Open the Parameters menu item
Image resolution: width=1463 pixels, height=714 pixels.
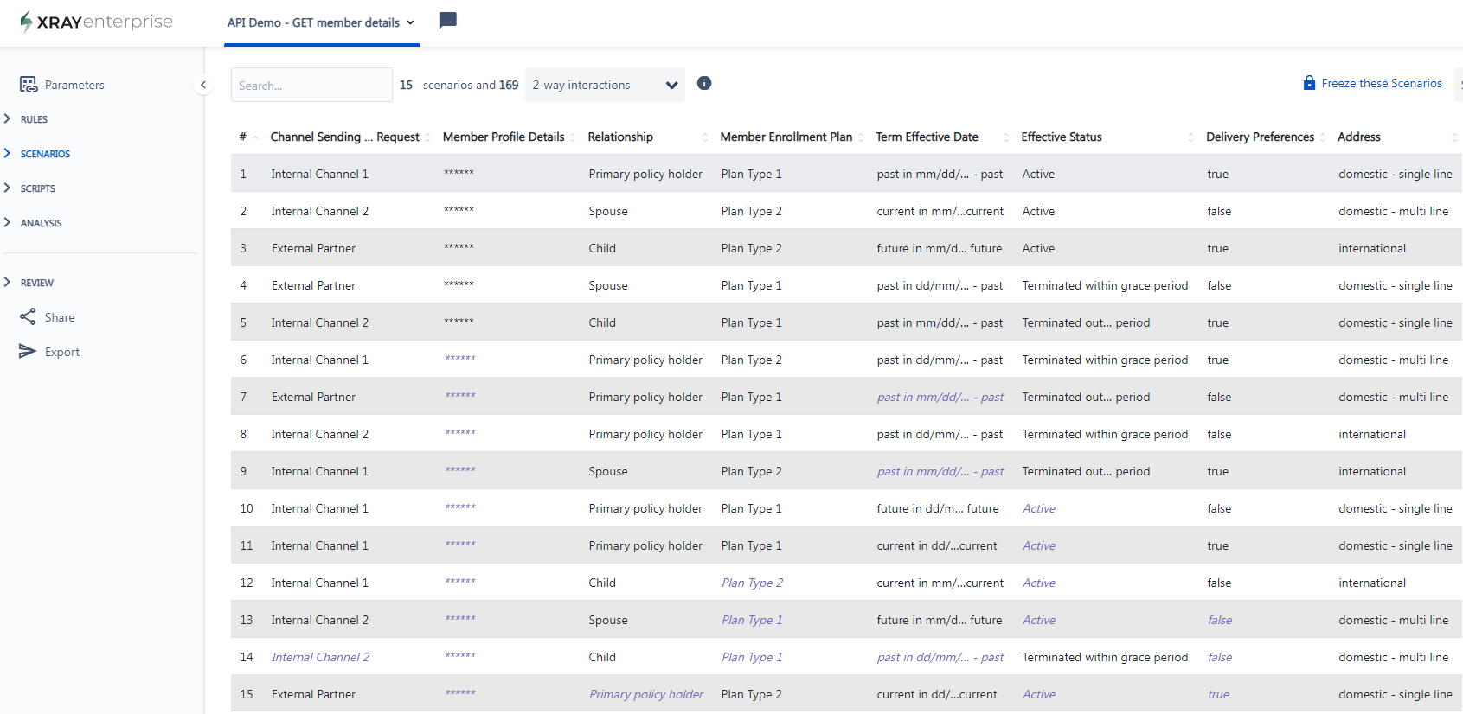(x=74, y=85)
